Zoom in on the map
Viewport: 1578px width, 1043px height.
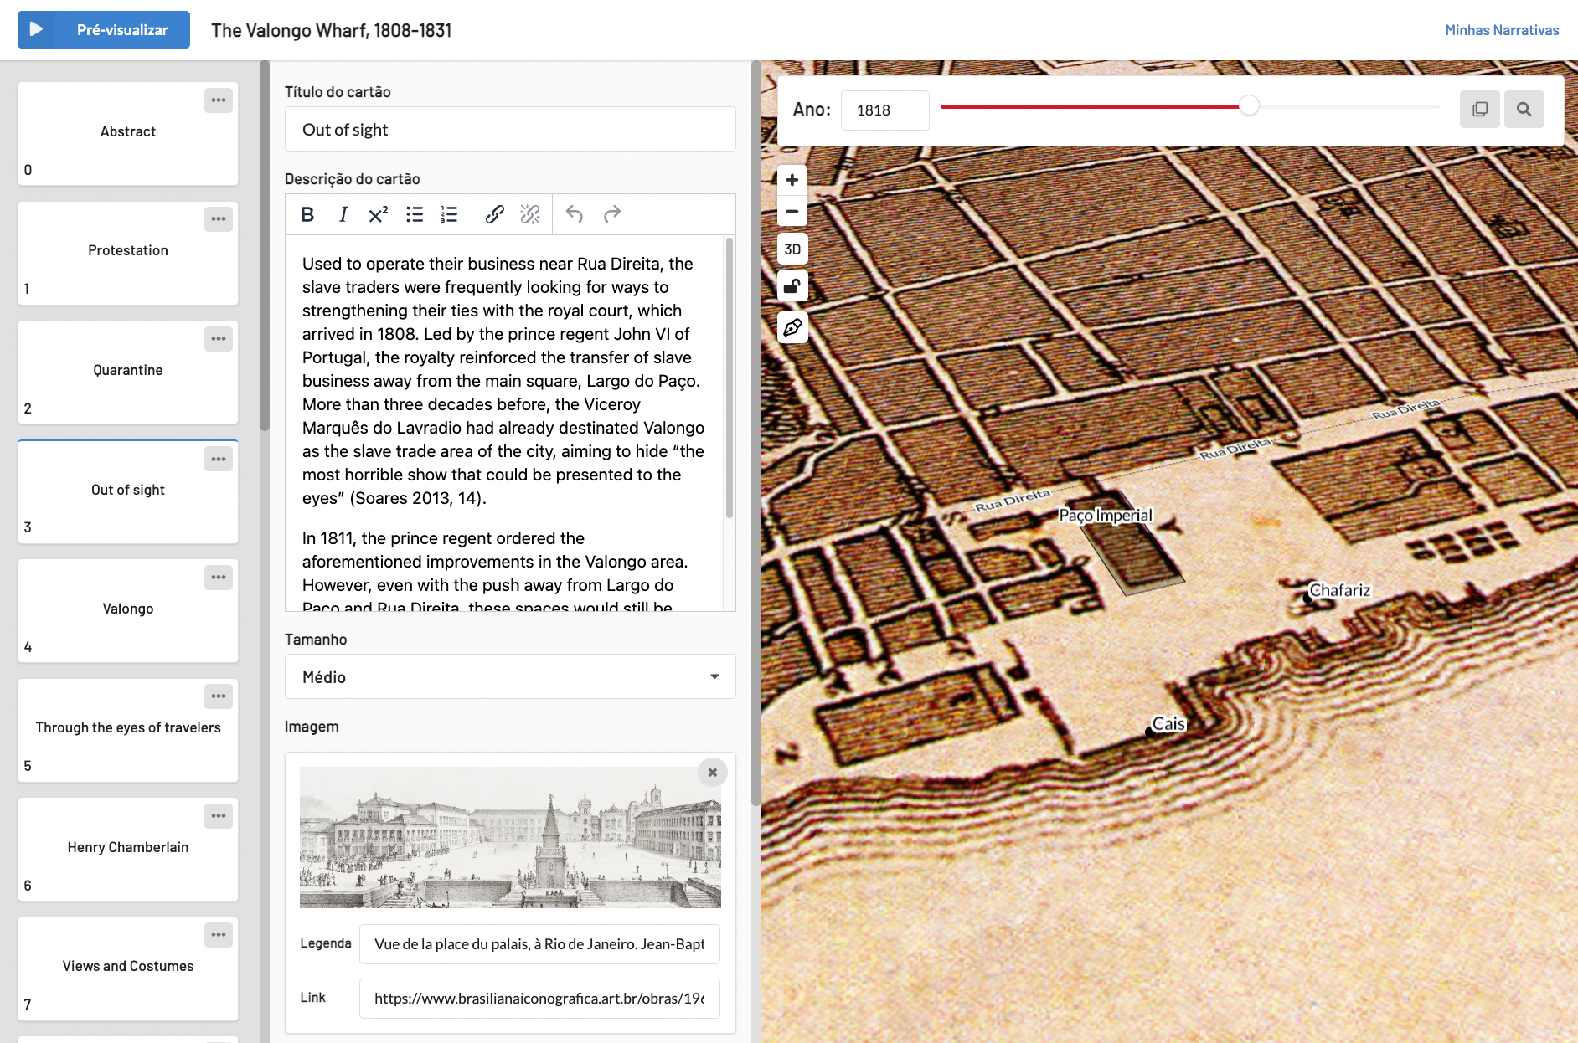tap(792, 180)
